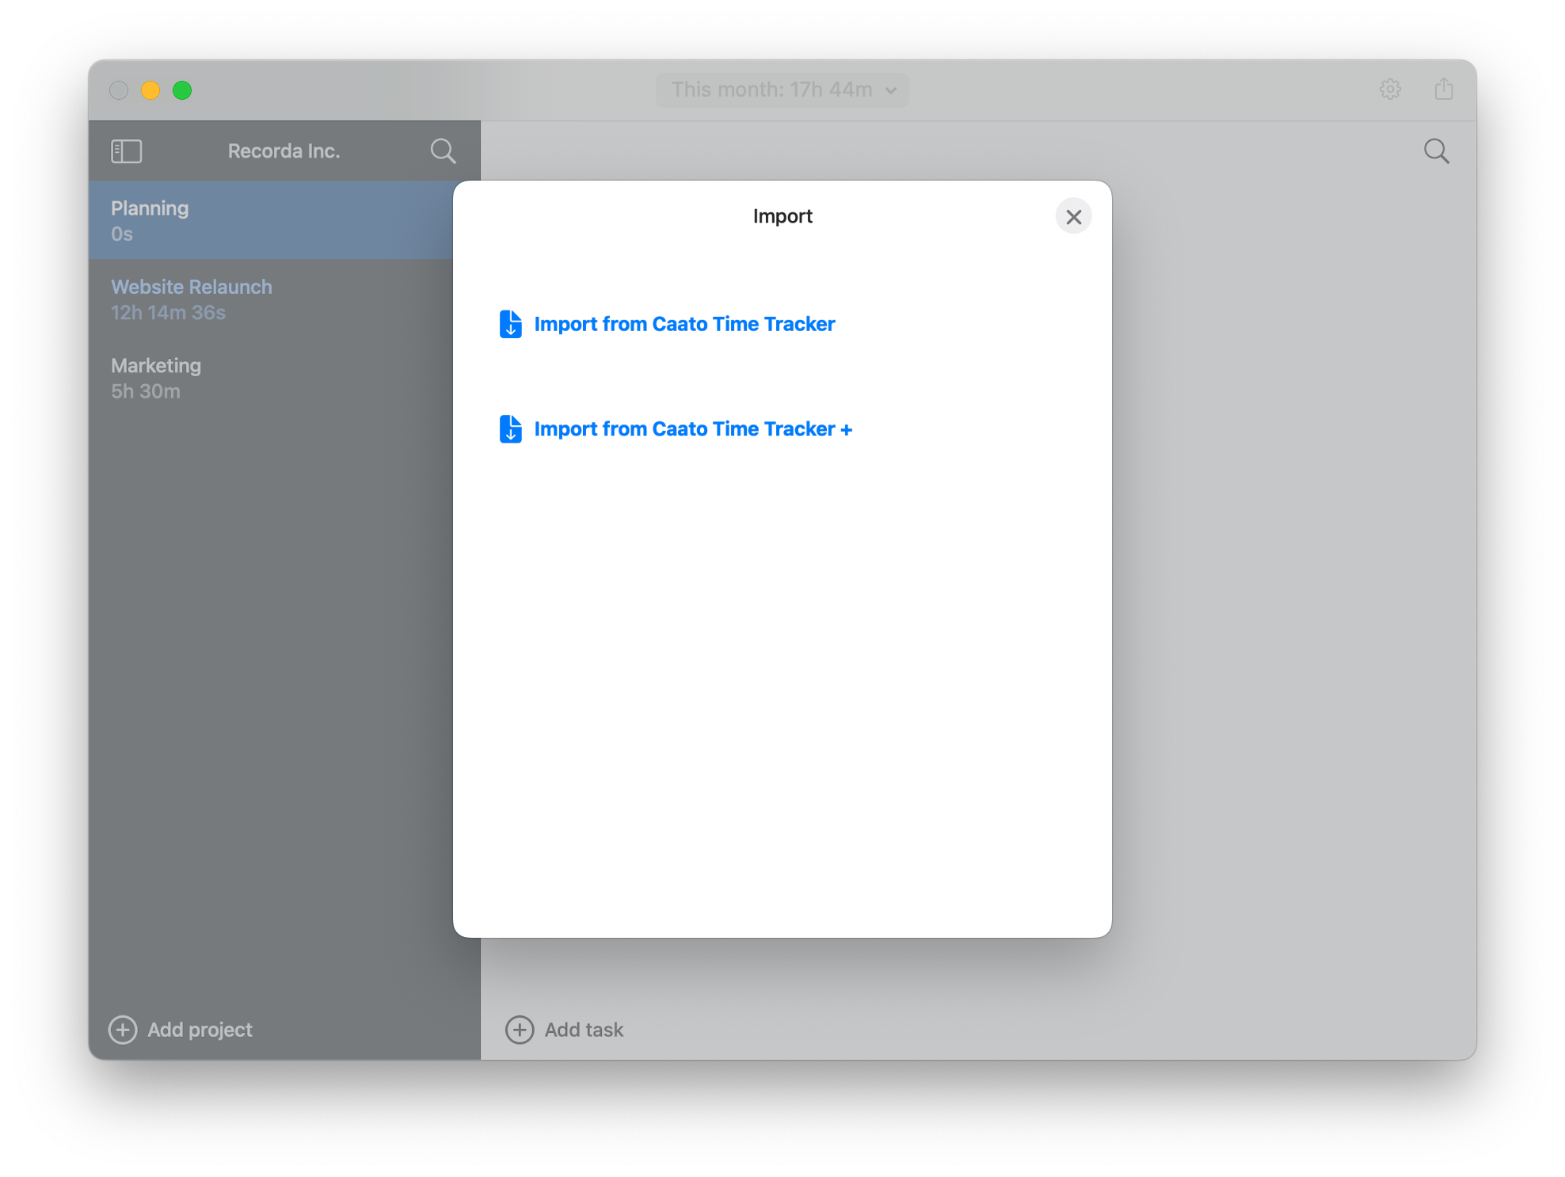Screen dimensions: 1565x1177
Task: Close the Import dialog
Action: (1073, 216)
